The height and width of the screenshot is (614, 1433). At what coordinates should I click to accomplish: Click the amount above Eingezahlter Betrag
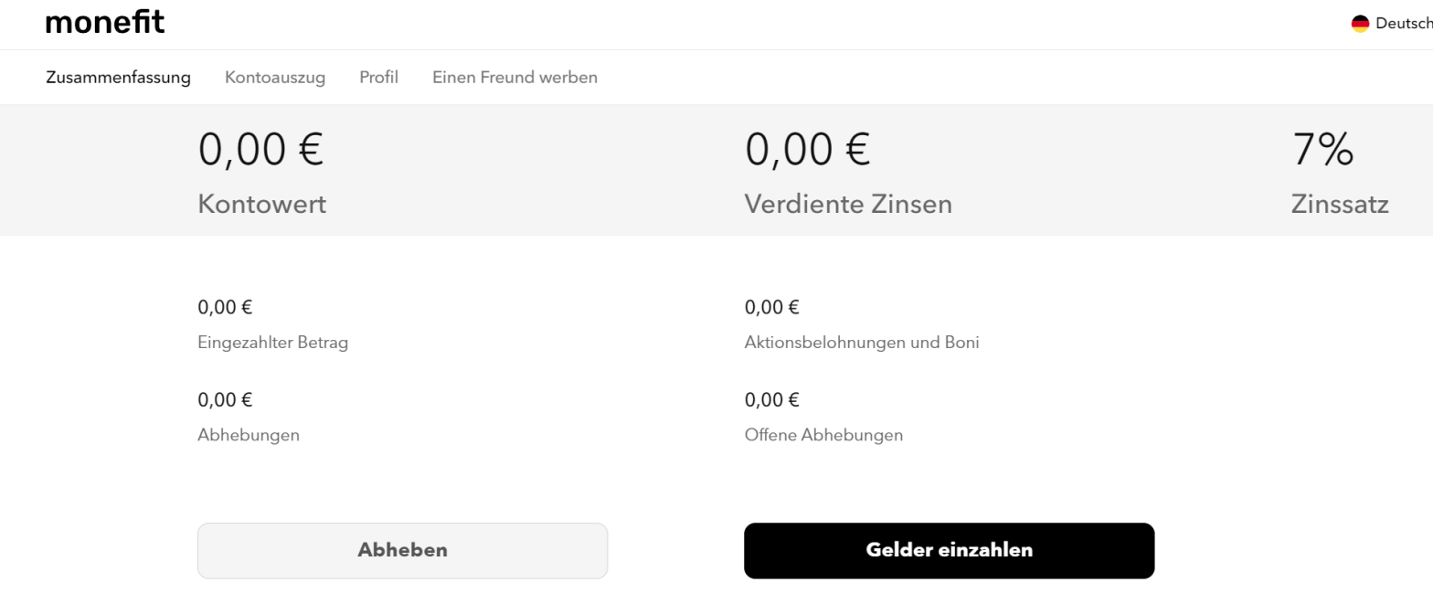click(225, 308)
